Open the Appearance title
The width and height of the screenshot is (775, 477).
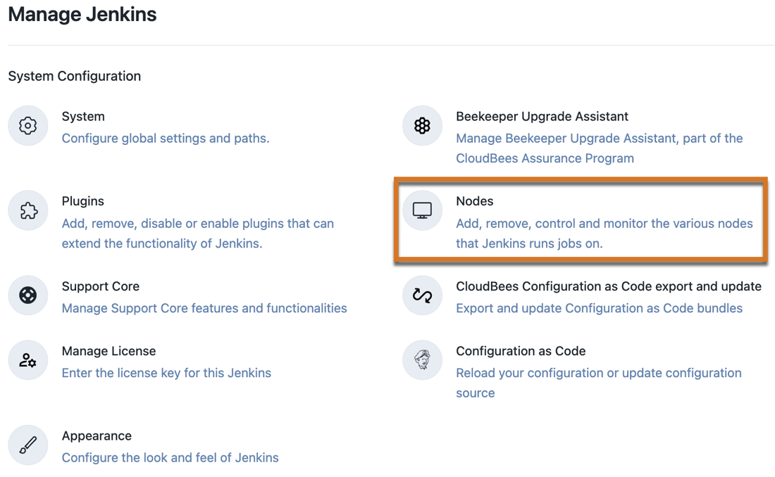pyautogui.click(x=97, y=436)
